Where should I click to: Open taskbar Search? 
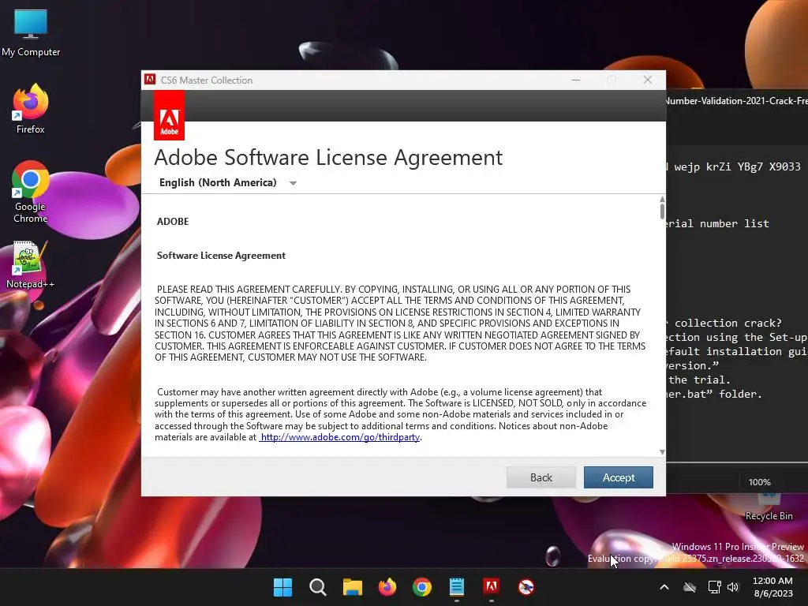(317, 587)
